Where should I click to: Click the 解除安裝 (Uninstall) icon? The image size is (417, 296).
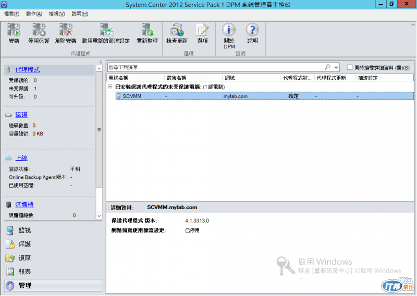[x=66, y=30]
